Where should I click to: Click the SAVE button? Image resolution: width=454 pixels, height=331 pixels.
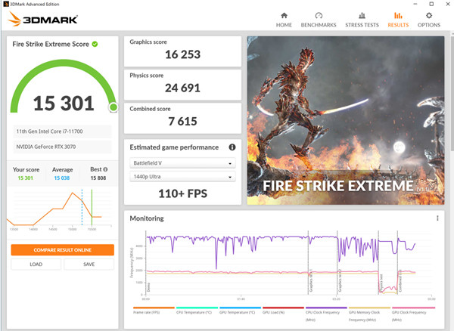click(x=89, y=264)
